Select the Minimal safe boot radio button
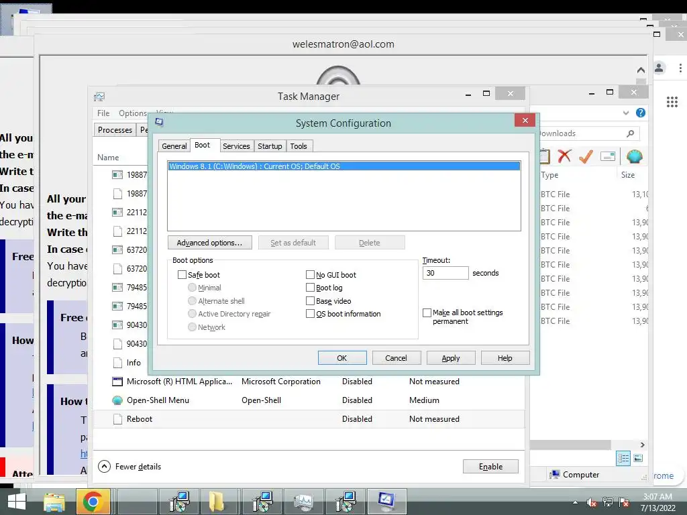The image size is (687, 515). coord(192,287)
